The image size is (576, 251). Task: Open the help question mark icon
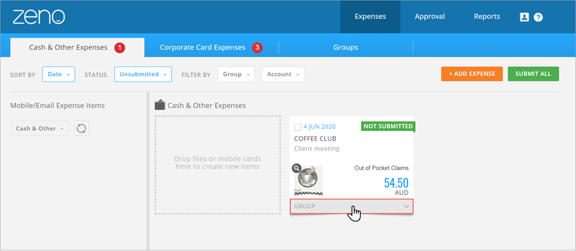538,17
